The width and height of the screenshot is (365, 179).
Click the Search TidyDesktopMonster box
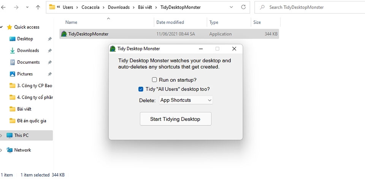(x=309, y=8)
